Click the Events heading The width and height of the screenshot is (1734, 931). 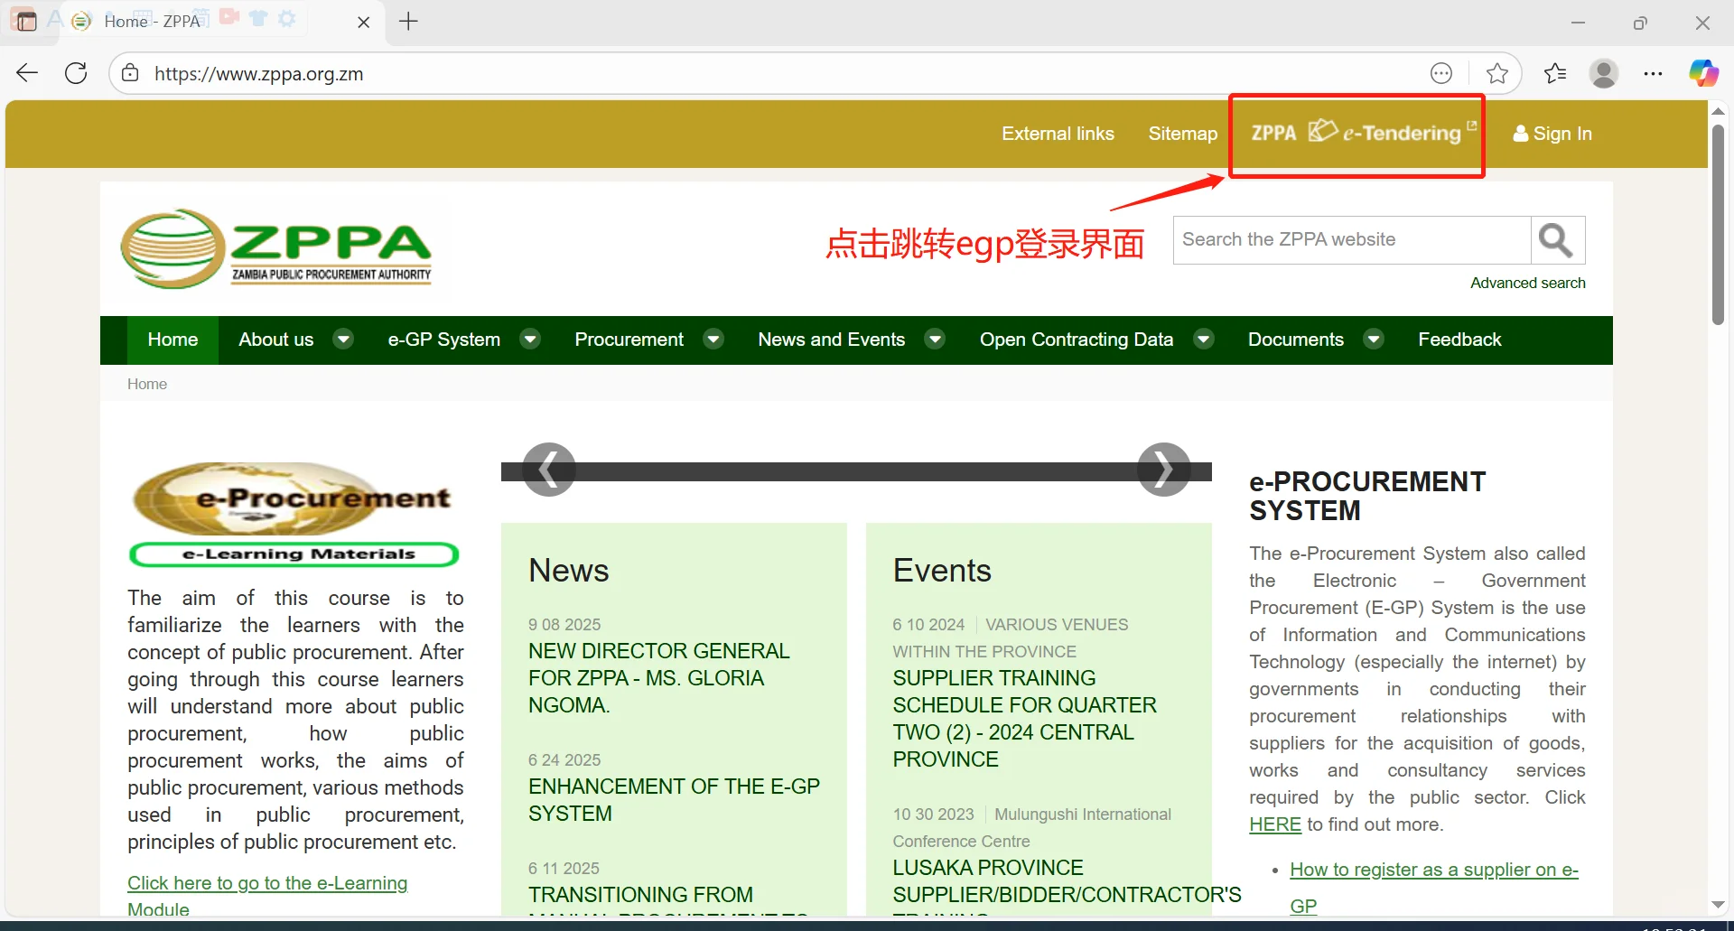pyautogui.click(x=942, y=571)
